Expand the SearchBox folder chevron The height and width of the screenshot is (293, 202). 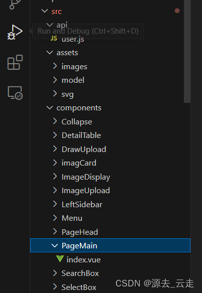(x=55, y=273)
